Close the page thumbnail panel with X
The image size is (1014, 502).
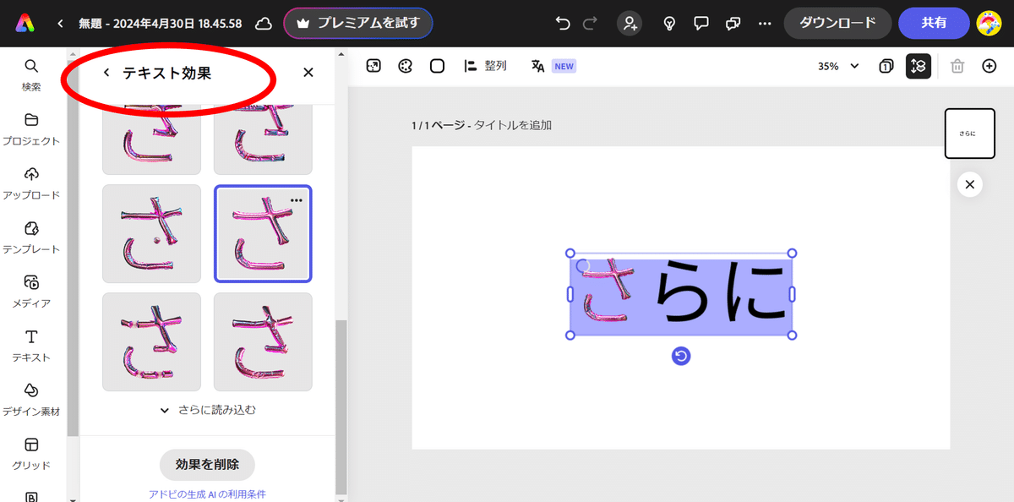tap(969, 184)
